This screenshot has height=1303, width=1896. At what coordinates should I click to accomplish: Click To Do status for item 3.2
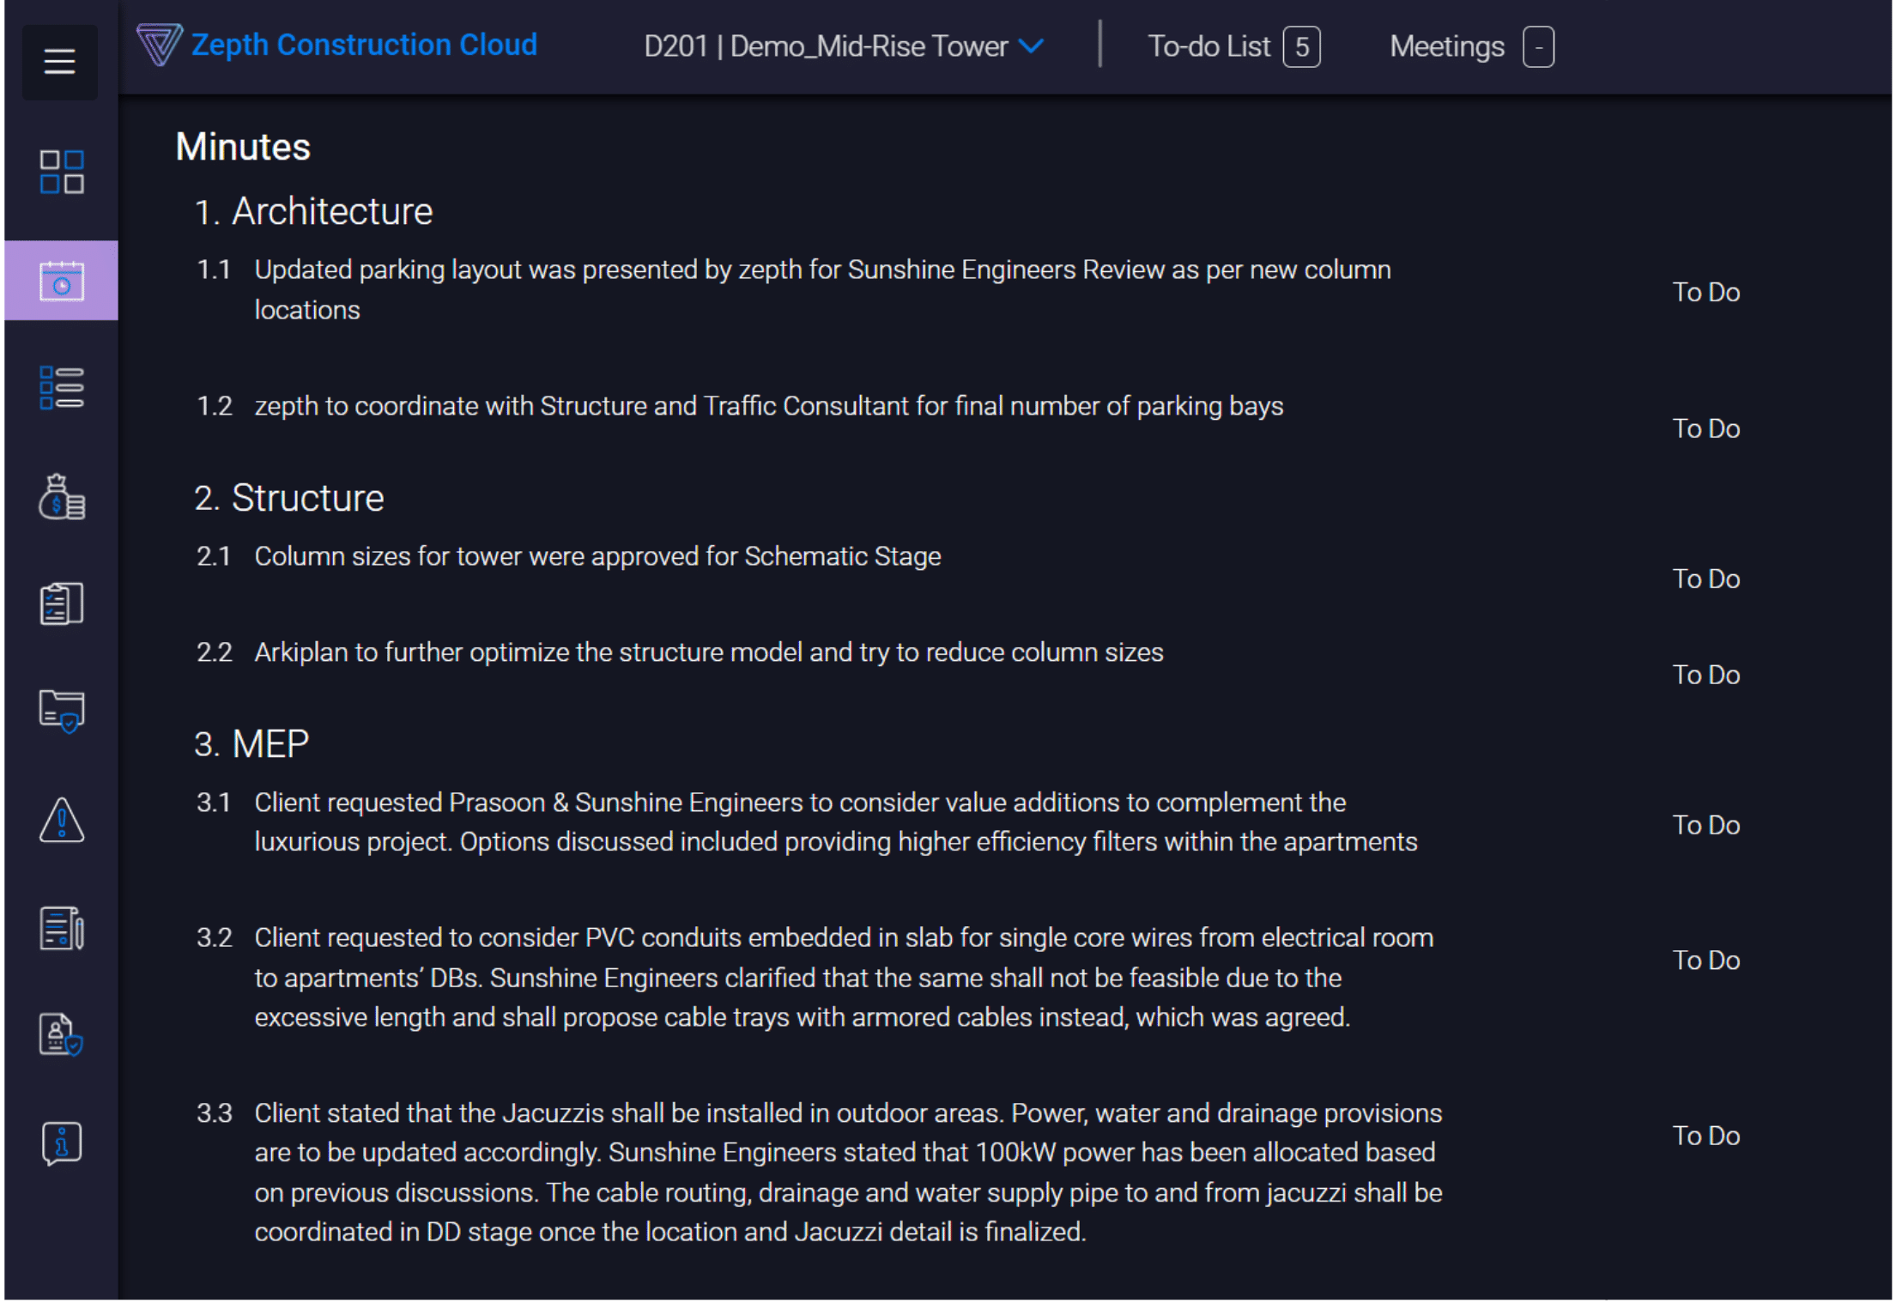(1705, 961)
